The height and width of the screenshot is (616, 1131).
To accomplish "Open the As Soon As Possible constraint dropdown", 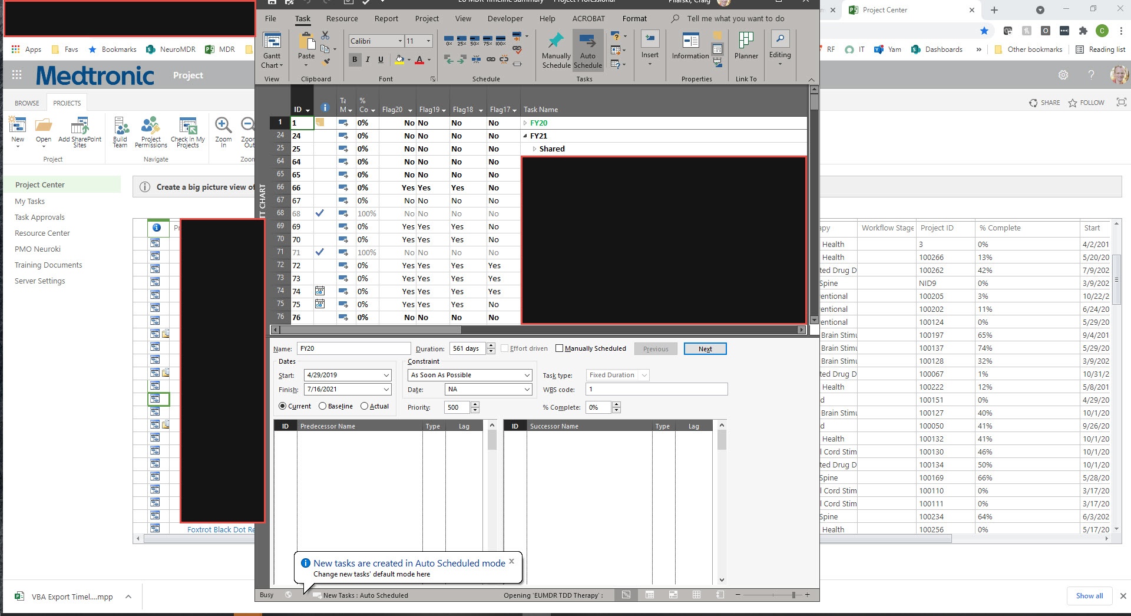I will [527, 375].
